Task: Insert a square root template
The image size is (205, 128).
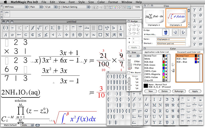Action: pos(39,28)
